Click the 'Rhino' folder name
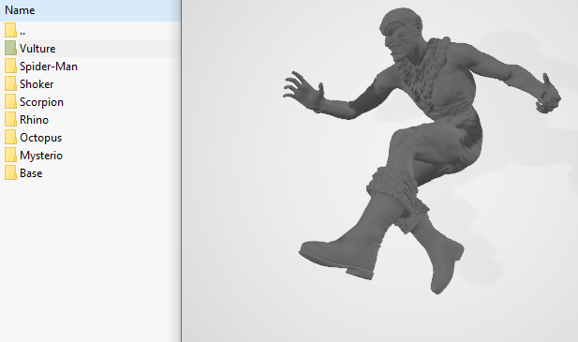Screen dimensions: 578x342 [34, 120]
